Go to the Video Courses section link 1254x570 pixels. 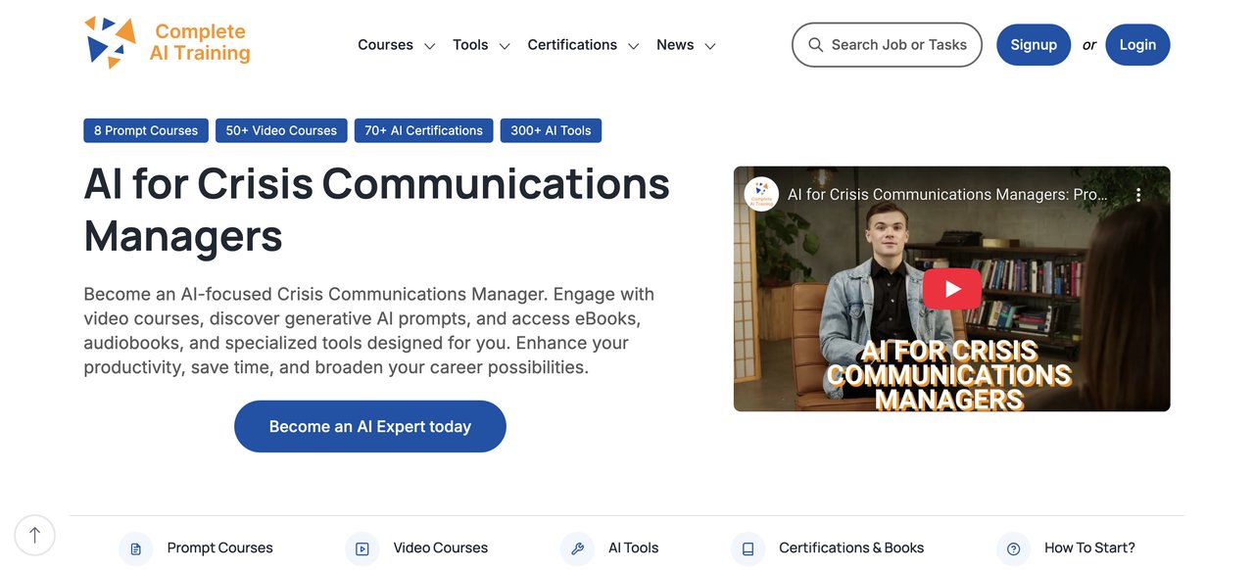point(441,548)
